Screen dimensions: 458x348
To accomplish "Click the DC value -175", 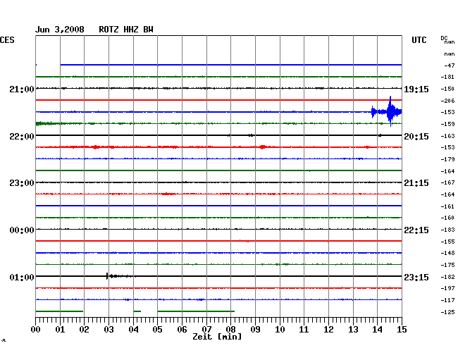I will (x=447, y=265).
